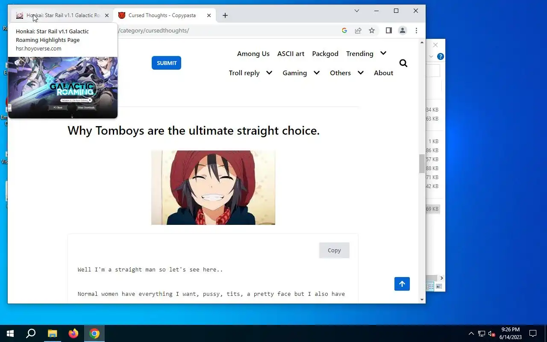Switch to Honkai Star Rail tab

[62, 15]
